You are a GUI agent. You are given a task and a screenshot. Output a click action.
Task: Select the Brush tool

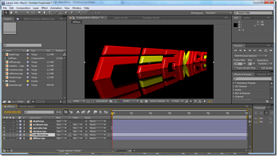[56, 13]
